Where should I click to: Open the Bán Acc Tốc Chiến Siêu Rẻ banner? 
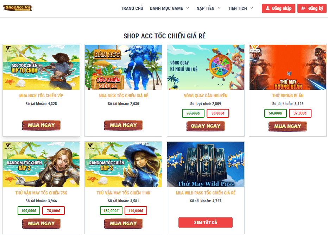pyautogui.click(x=124, y=67)
